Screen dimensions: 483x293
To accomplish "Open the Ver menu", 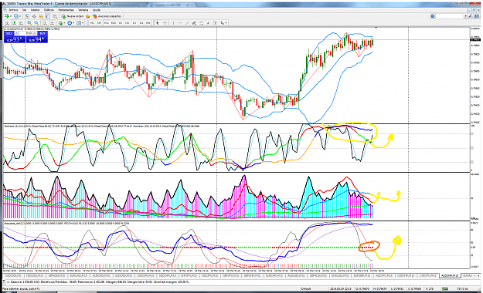I will tap(24, 10).
